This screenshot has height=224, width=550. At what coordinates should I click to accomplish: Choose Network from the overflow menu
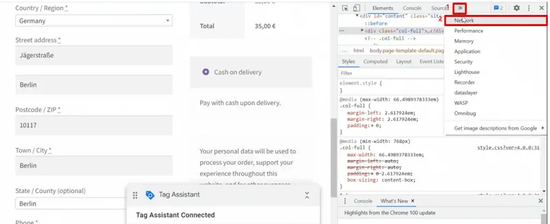click(x=464, y=20)
